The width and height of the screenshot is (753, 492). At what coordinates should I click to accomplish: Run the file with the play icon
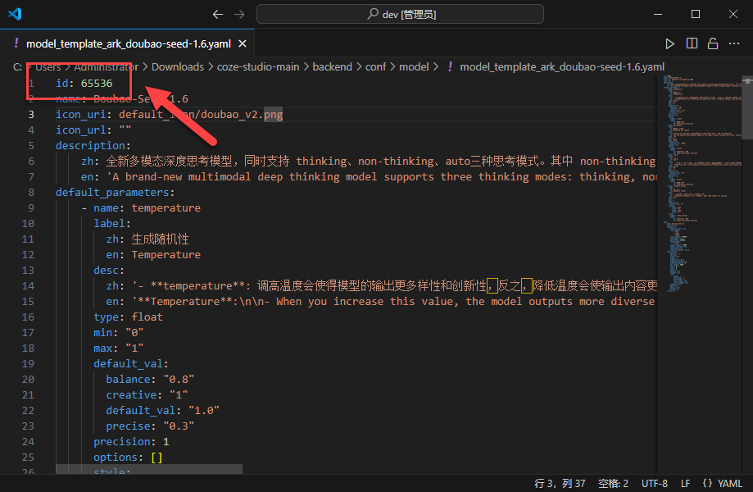coord(670,43)
